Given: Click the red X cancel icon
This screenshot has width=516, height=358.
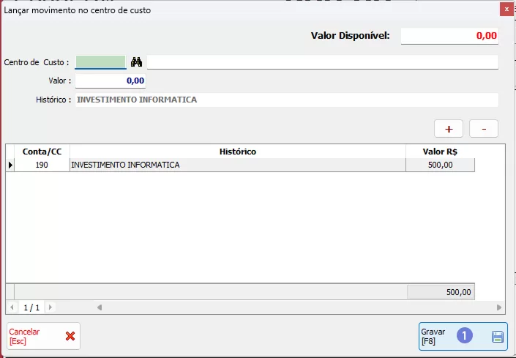Looking at the screenshot, I should (70, 336).
